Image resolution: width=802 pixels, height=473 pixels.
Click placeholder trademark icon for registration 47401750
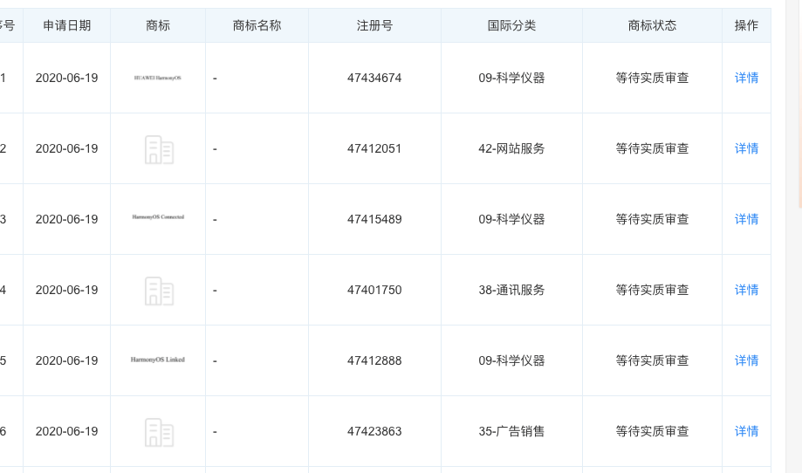click(x=158, y=291)
